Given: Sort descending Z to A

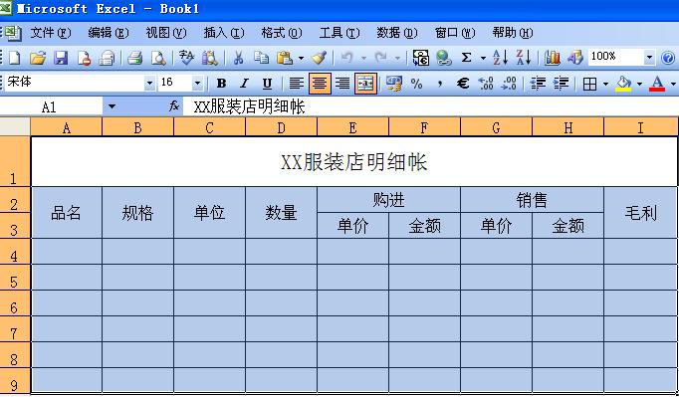Looking at the screenshot, I should point(524,58).
